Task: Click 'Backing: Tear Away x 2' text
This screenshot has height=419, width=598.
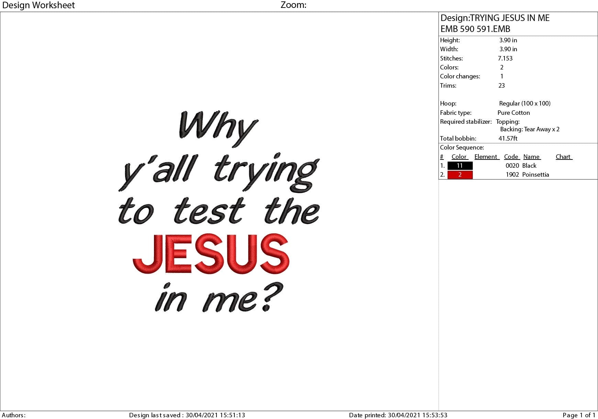Action: (530, 129)
